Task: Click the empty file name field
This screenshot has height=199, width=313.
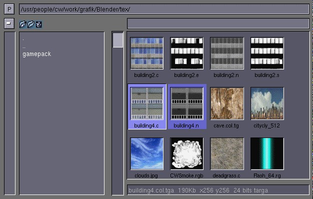Action: pos(218,23)
